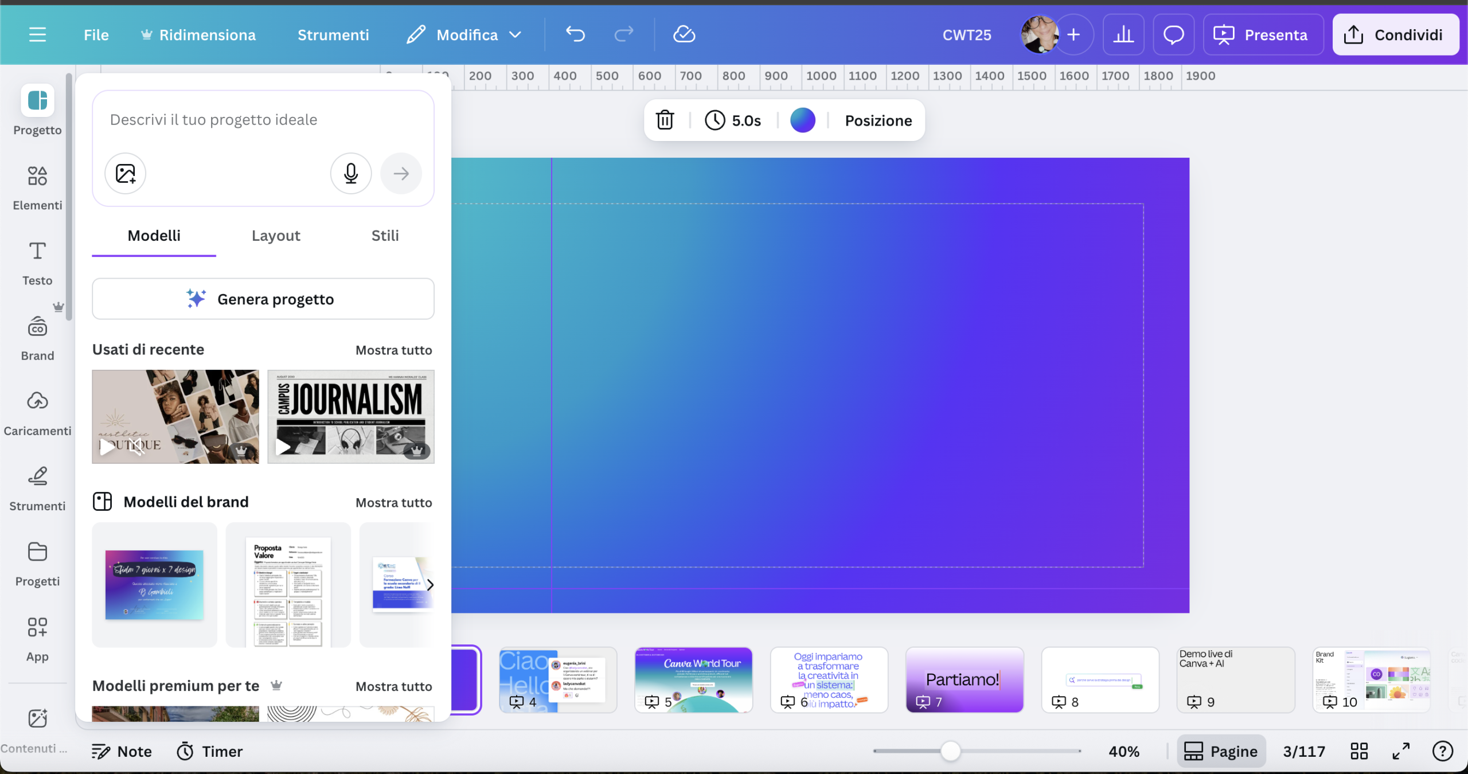The height and width of the screenshot is (774, 1468).
Task: Toggle grid view of pages
Action: (x=1358, y=751)
